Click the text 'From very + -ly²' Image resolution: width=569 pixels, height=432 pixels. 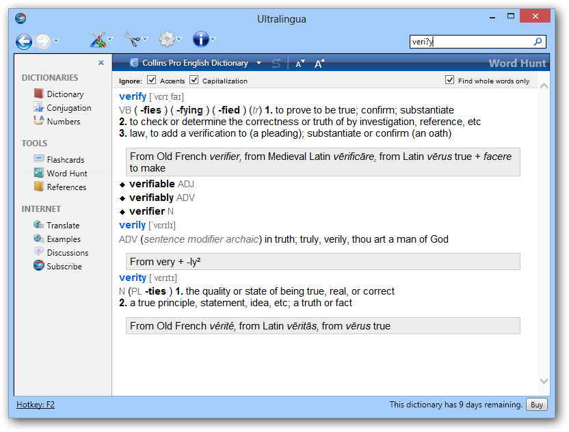tap(165, 262)
